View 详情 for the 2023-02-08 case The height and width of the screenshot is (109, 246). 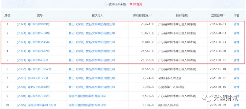click(x=236, y=51)
